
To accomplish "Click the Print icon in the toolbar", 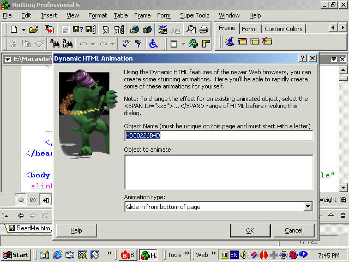I will point(203,29).
